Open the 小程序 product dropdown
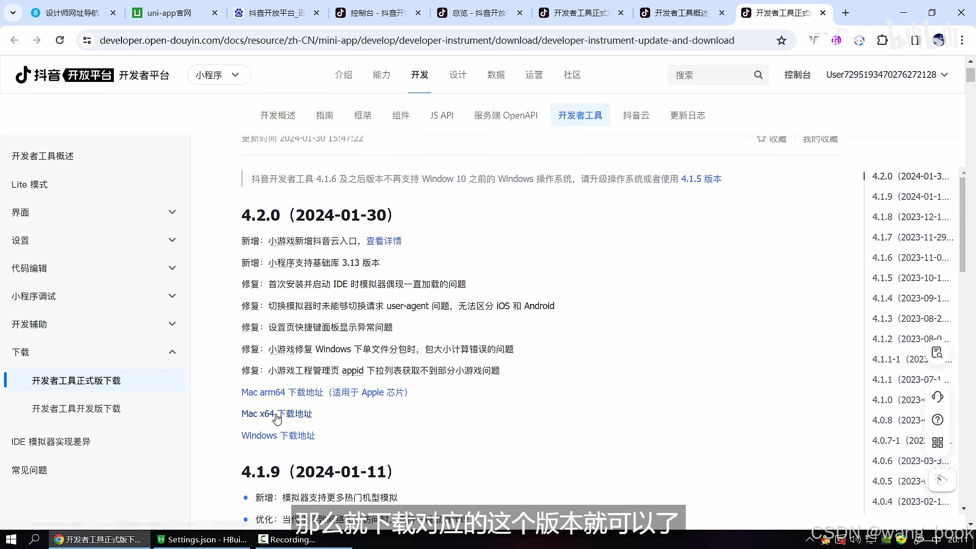The image size is (976, 549). pos(219,75)
